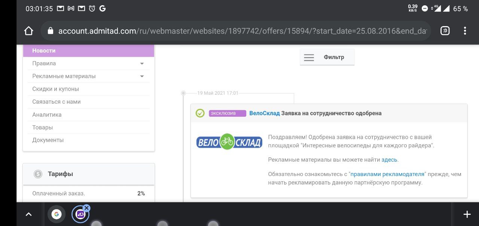The width and height of the screenshot is (479, 226).
Task: Select the Новости menu item
Action: (89, 50)
